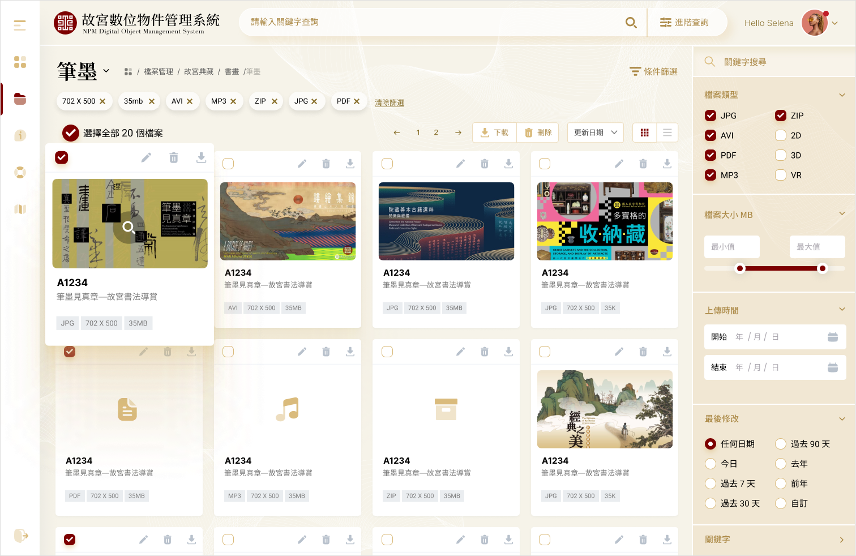Switch to list view

coord(667,132)
